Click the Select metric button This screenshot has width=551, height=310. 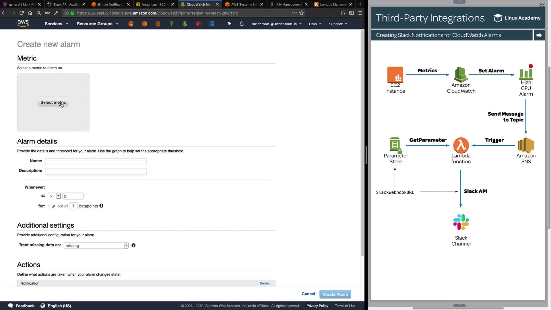pyautogui.click(x=53, y=102)
